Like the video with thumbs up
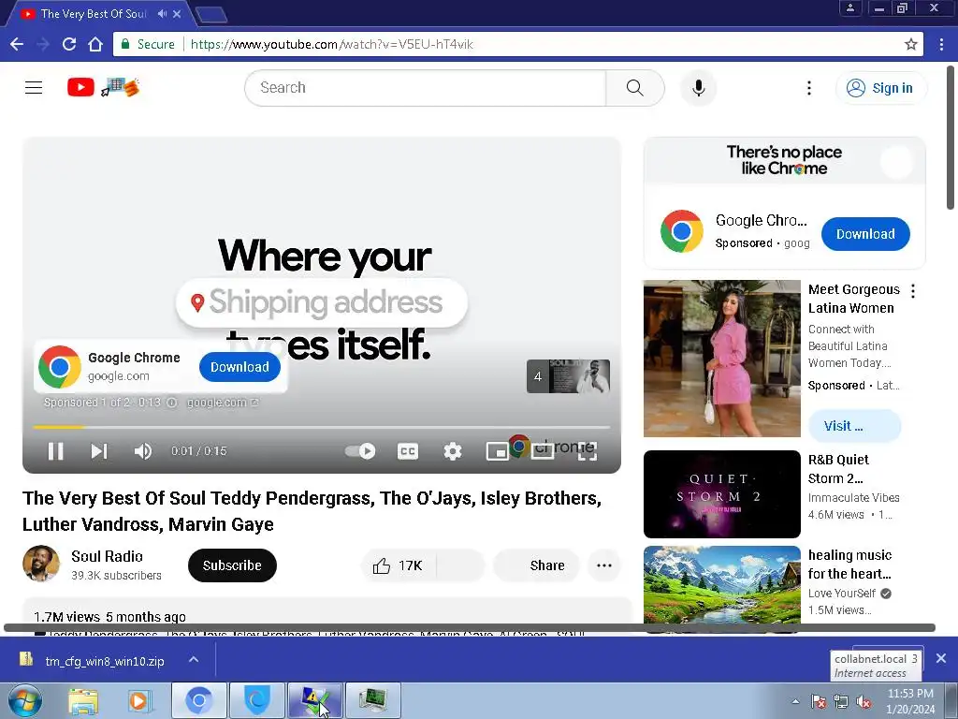The image size is (958, 719). click(x=398, y=565)
